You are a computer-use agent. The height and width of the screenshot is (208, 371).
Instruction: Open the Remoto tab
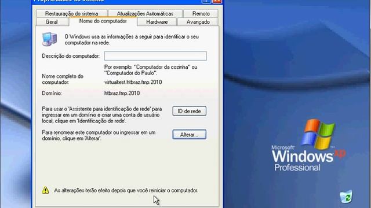tap(201, 13)
